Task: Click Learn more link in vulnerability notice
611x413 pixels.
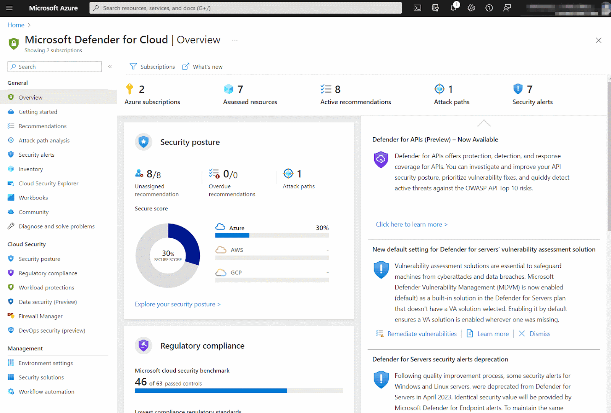Action: coord(493,334)
